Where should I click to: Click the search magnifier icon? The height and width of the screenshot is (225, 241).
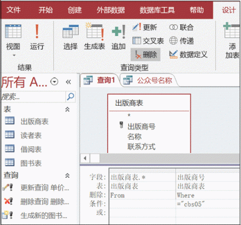coord(70,97)
